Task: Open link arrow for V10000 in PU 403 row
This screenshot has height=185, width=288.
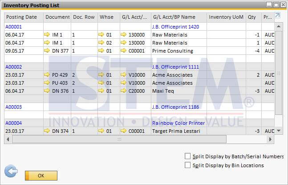Action: (x=123, y=83)
